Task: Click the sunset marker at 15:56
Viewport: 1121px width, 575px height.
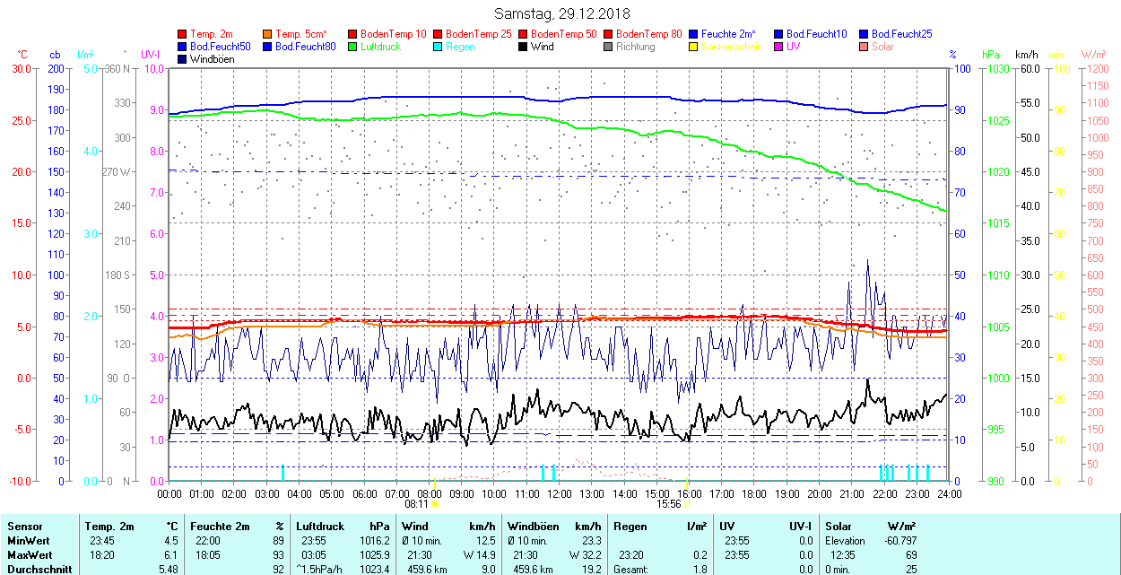Action: click(687, 504)
